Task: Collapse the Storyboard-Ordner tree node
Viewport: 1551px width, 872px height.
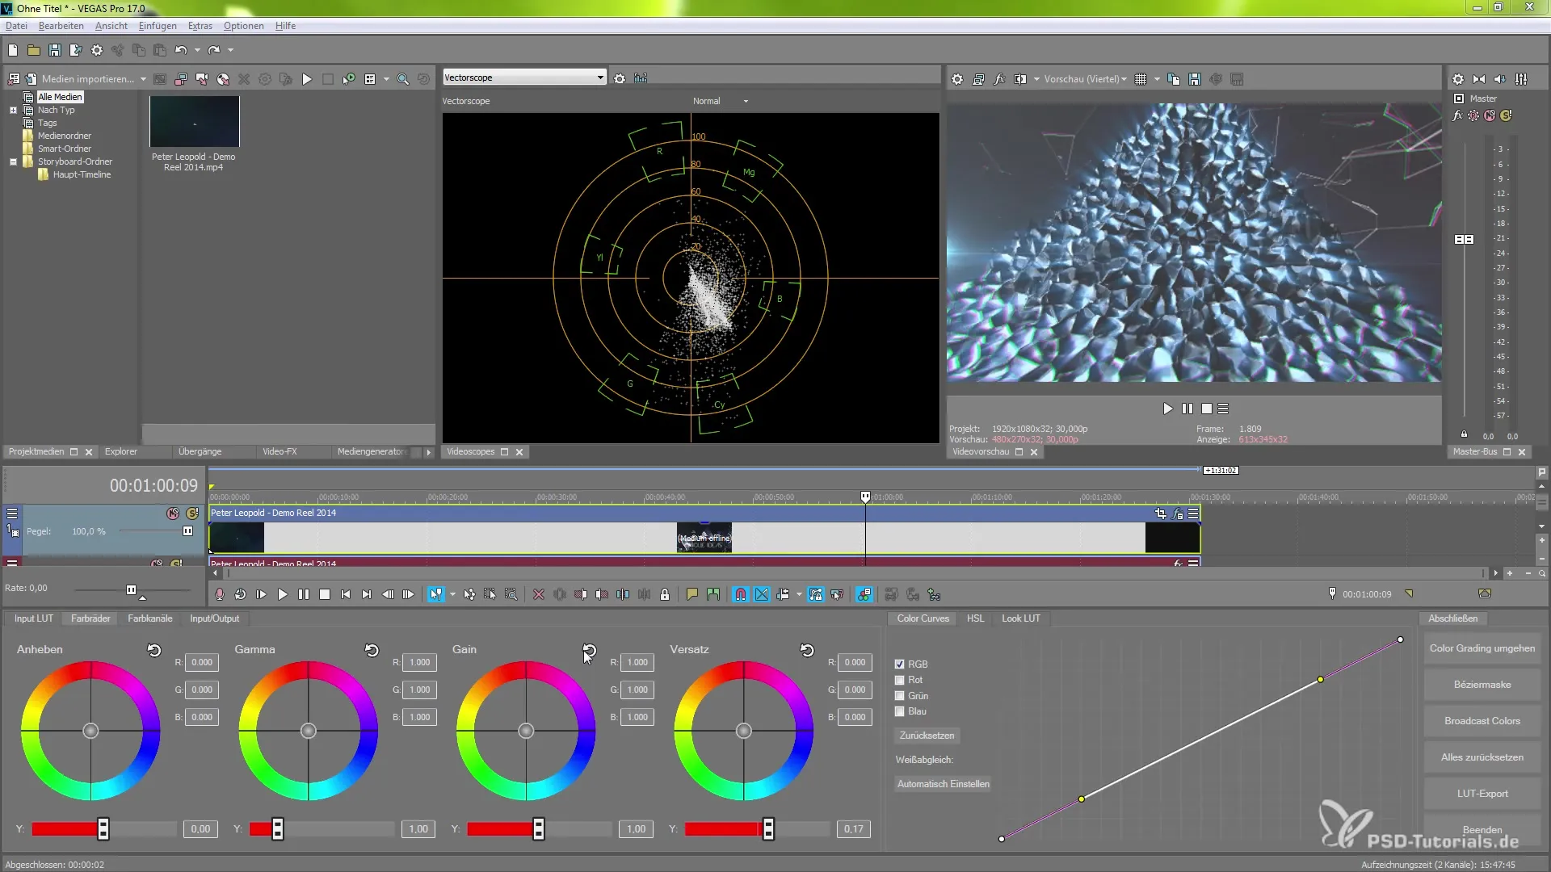Action: point(13,161)
